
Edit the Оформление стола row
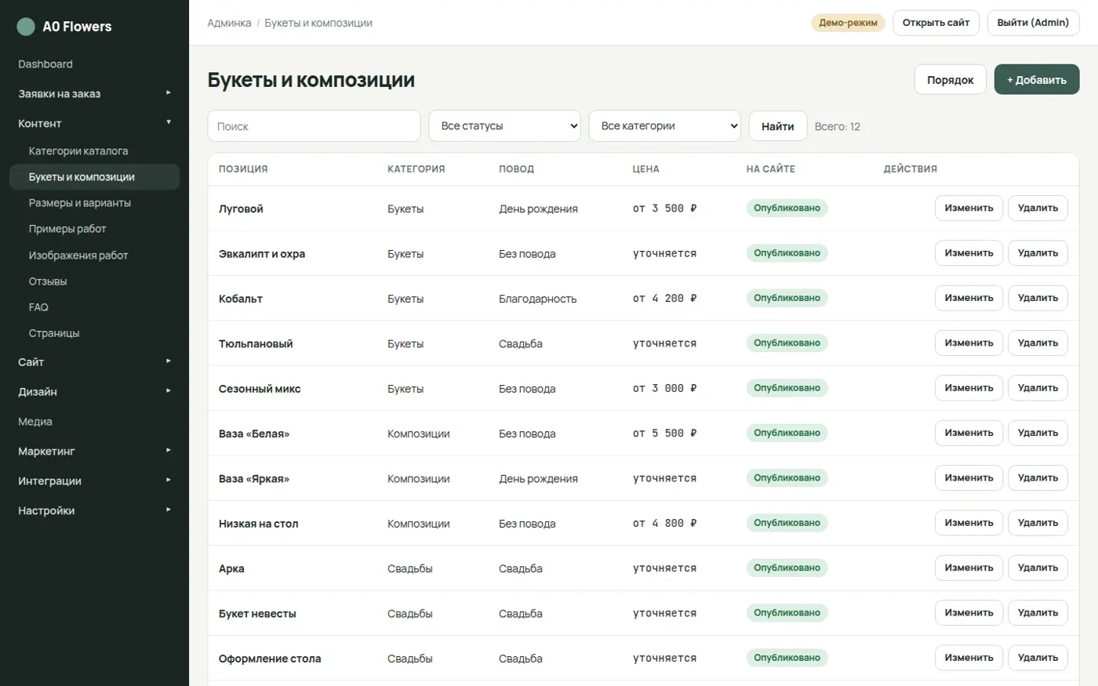[969, 658]
